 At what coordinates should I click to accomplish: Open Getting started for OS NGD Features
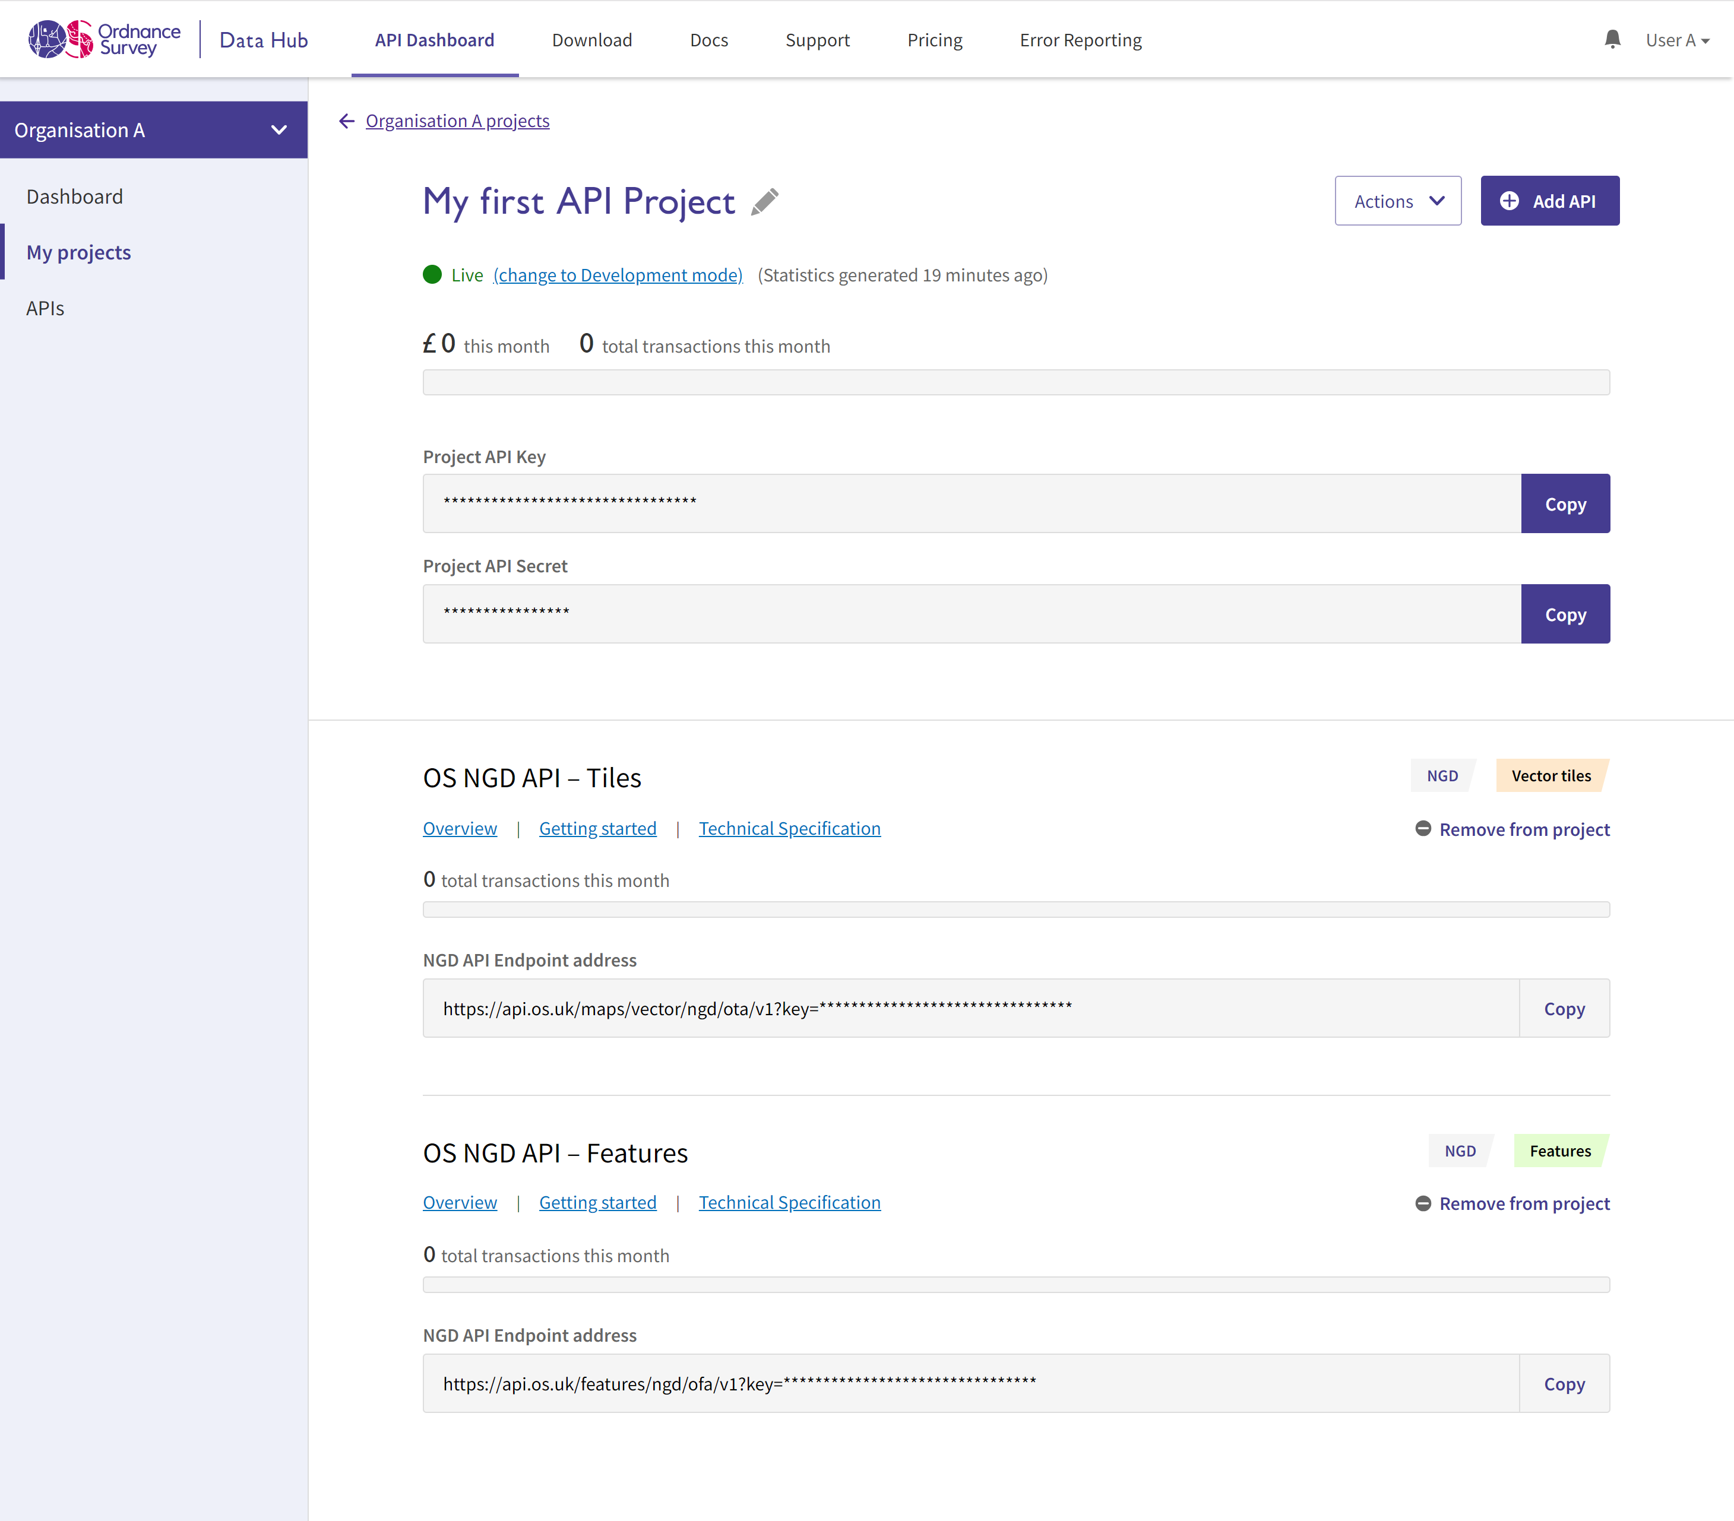(597, 1202)
